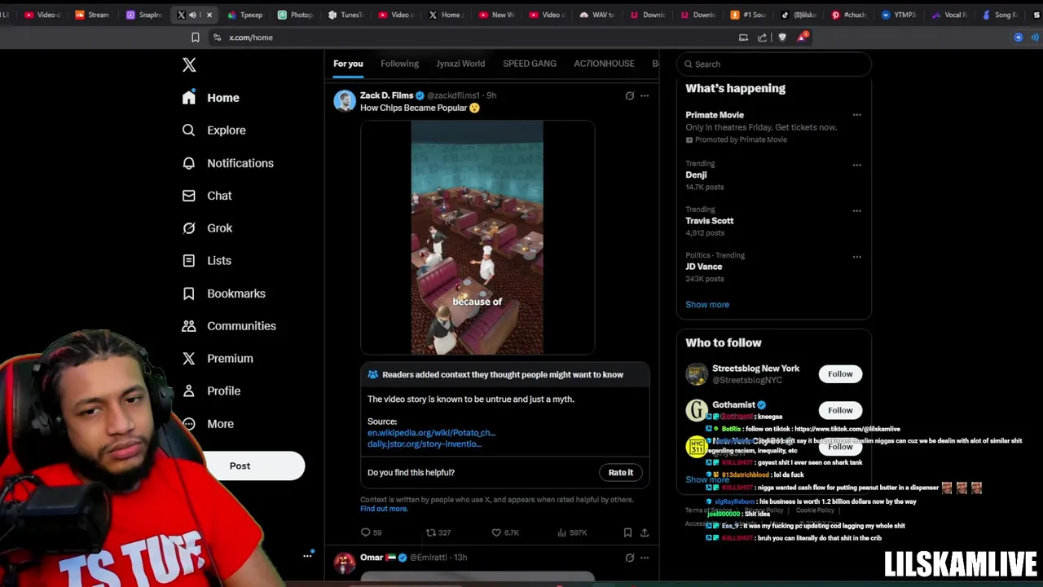Bookmark the Zack D. Films post
Screen dimensions: 1043x587
[x=627, y=532]
